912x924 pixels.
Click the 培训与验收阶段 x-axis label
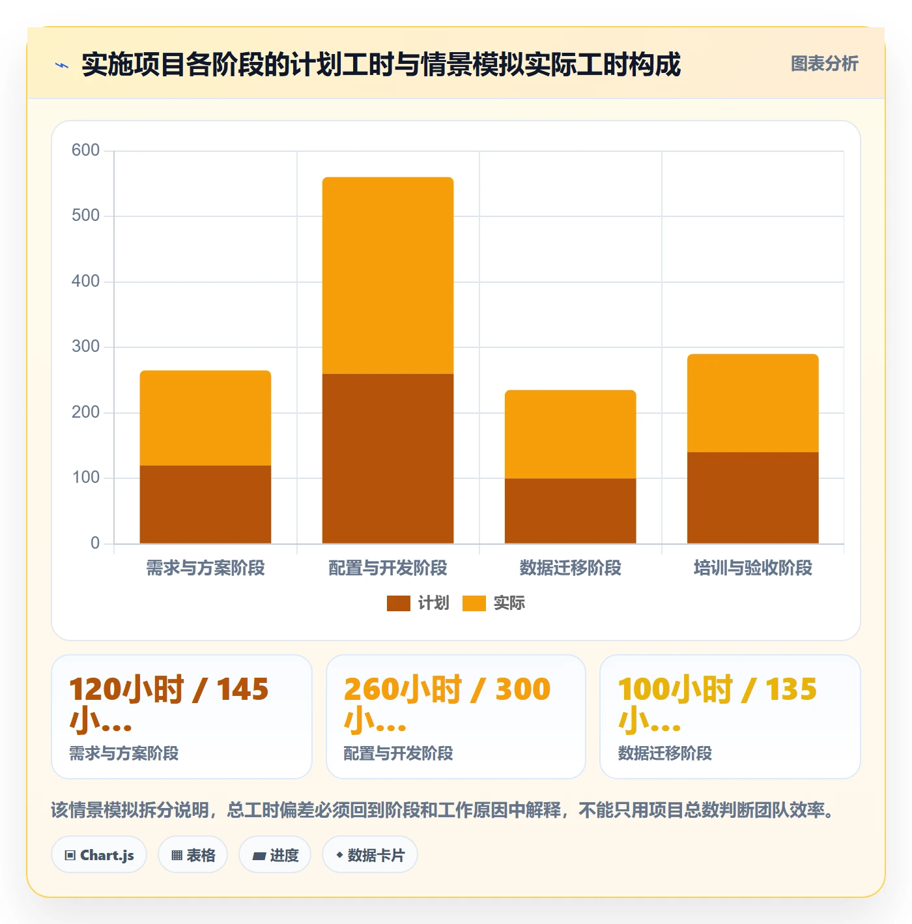point(752,568)
